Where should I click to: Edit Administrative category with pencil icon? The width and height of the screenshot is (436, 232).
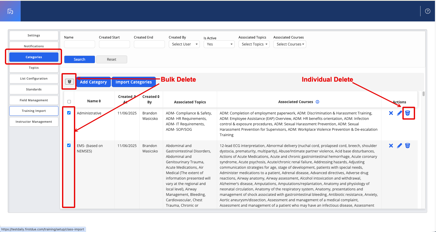400,113
